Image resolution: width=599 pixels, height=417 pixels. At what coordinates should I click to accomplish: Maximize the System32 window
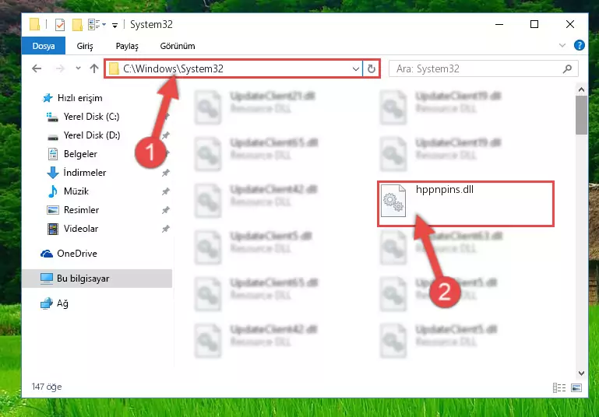[534, 24]
